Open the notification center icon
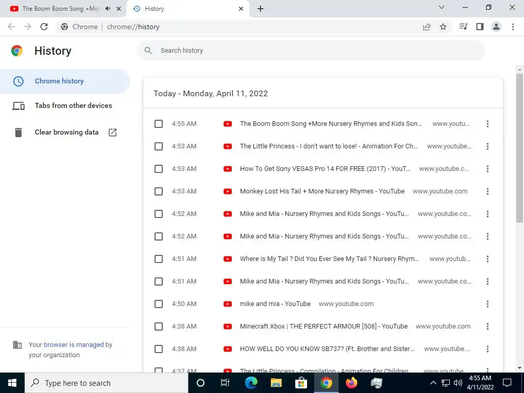This screenshot has height=393, width=524. click(x=507, y=383)
